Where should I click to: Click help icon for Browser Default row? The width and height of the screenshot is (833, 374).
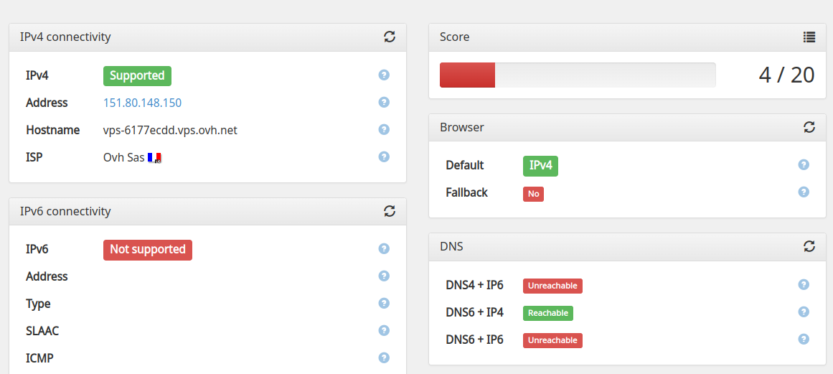[x=804, y=164]
